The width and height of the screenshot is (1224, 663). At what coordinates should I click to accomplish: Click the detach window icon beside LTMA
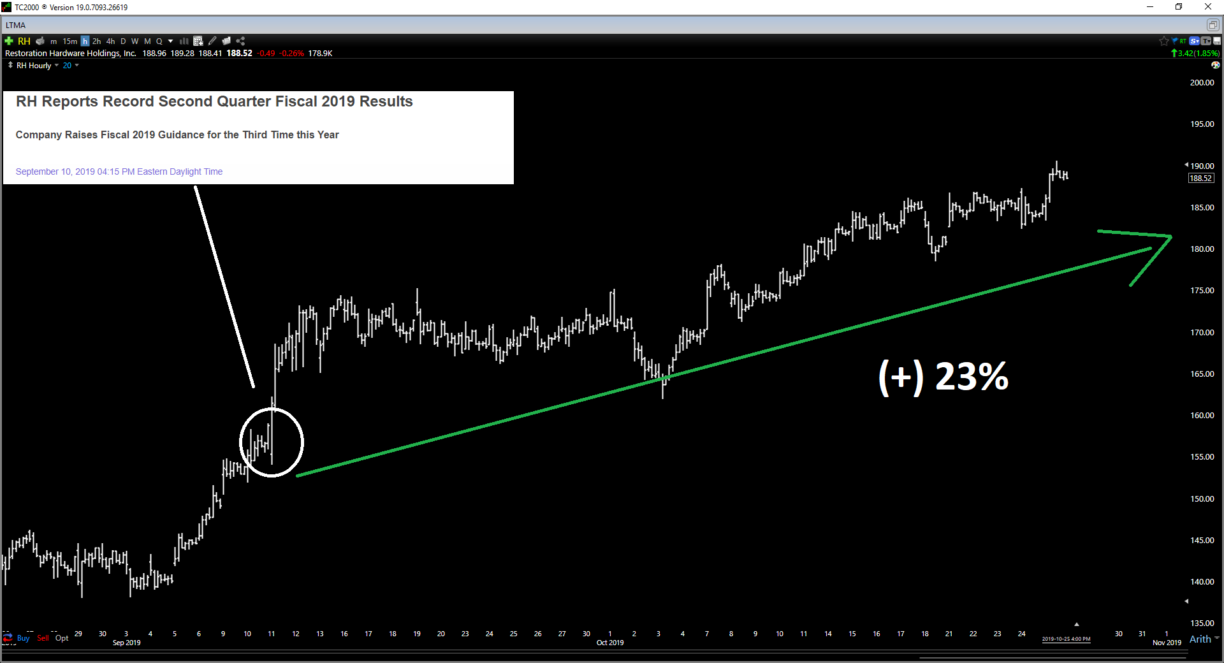pyautogui.click(x=1212, y=25)
